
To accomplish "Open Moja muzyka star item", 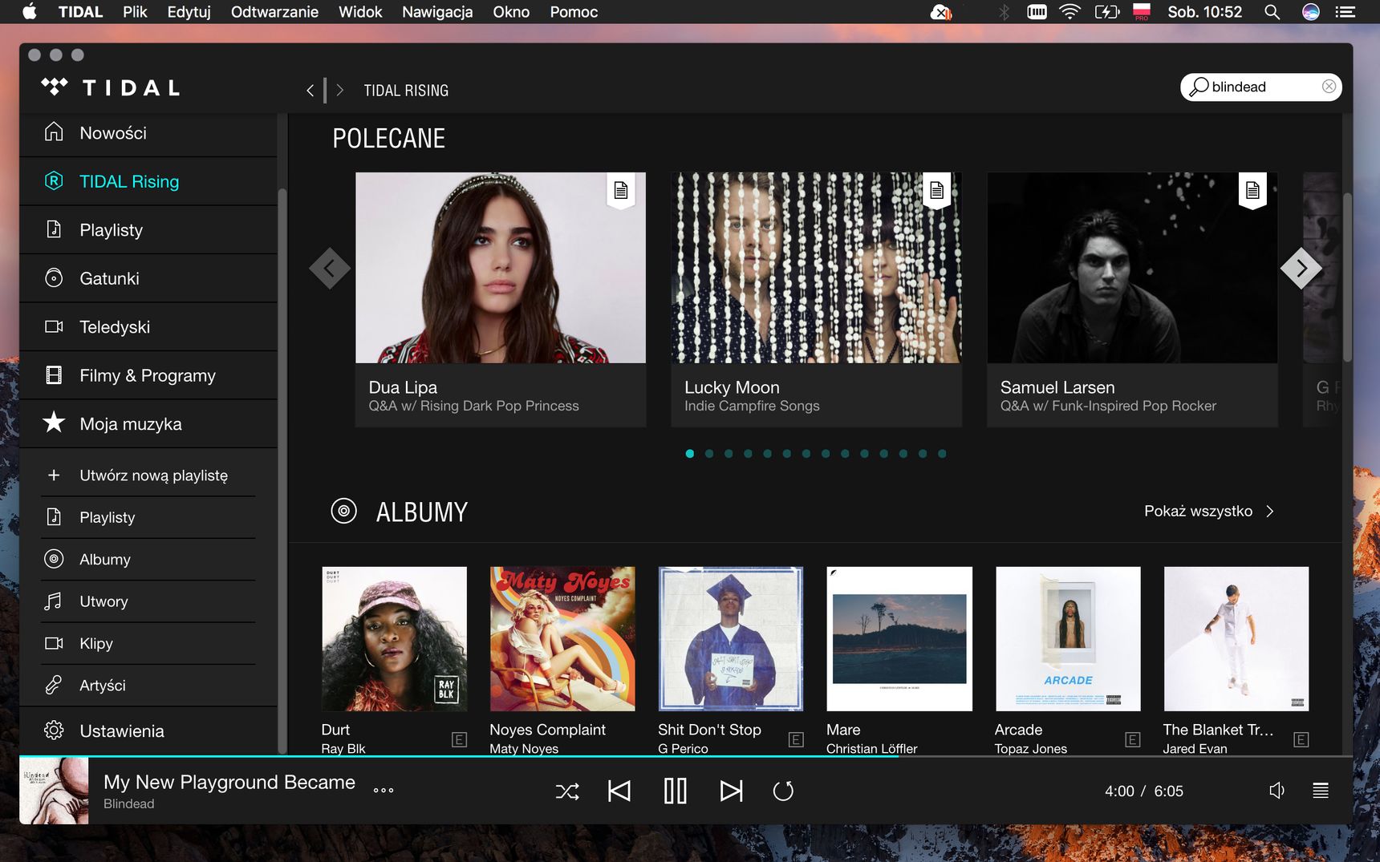I will pos(149,423).
